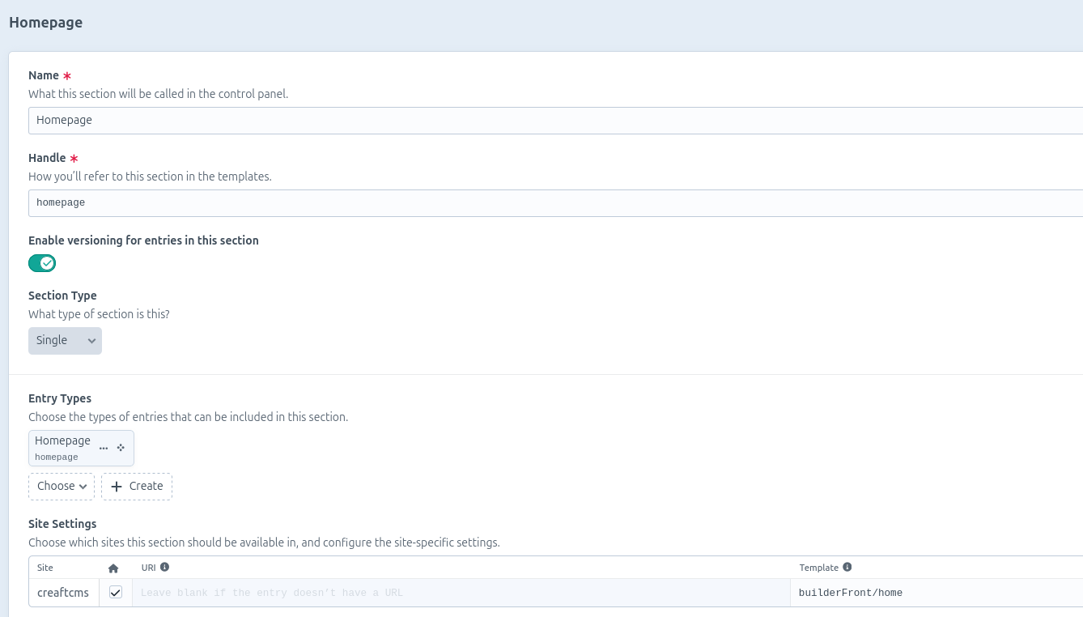1083x617 pixels.
Task: Open the Choose entry type dropdown
Action: (62, 487)
